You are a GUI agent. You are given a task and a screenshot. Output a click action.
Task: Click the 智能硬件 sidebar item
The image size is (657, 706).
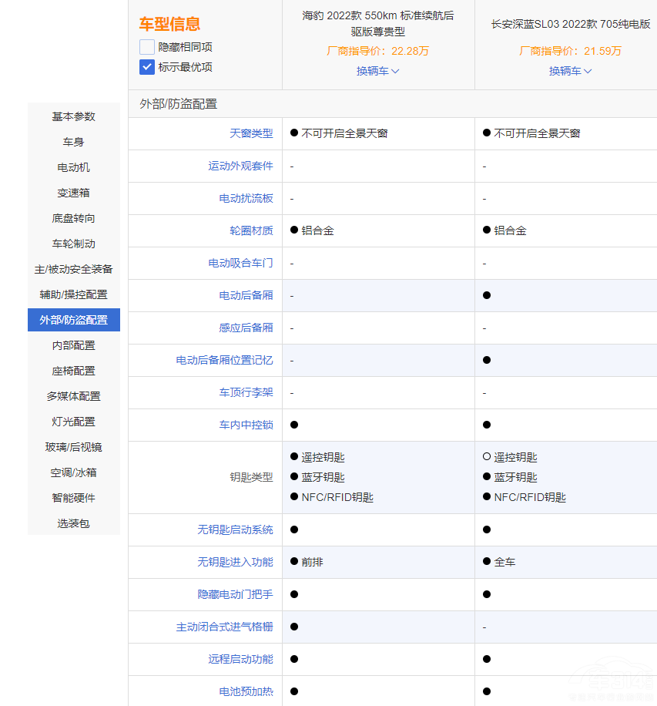(74, 498)
